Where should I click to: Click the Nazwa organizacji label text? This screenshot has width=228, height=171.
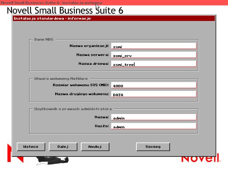89,46
